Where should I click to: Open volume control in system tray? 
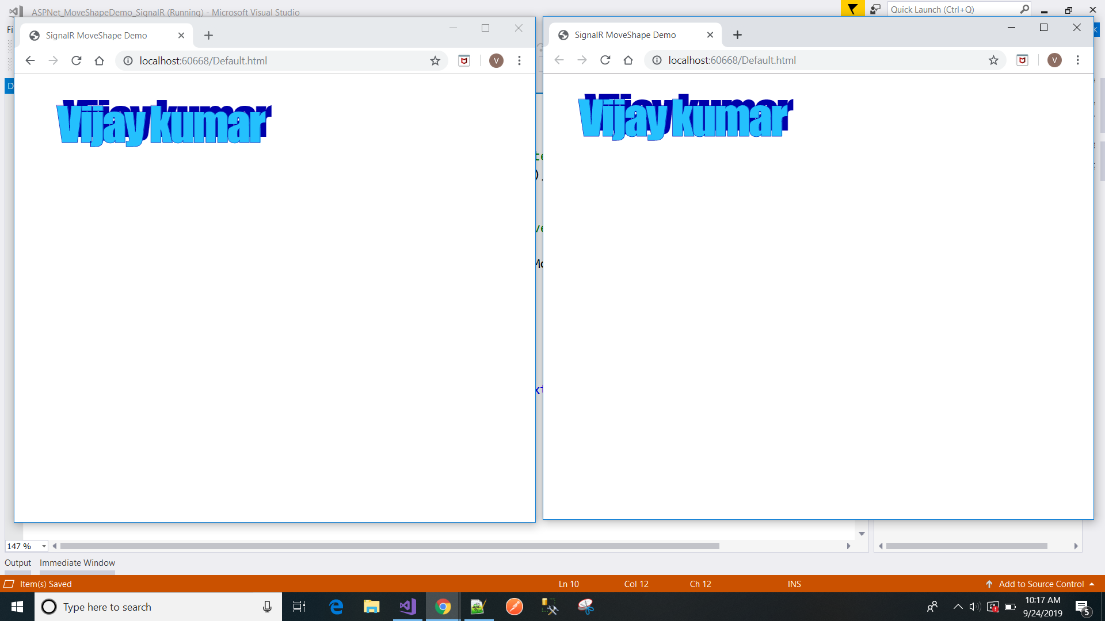point(975,607)
